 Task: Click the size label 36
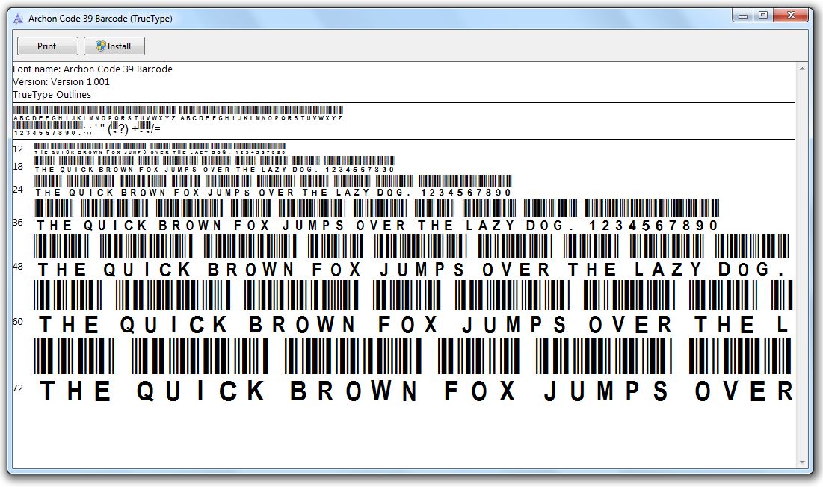tap(18, 223)
